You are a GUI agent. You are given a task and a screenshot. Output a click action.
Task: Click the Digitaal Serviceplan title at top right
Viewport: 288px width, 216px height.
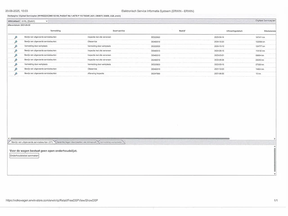point(265,21)
